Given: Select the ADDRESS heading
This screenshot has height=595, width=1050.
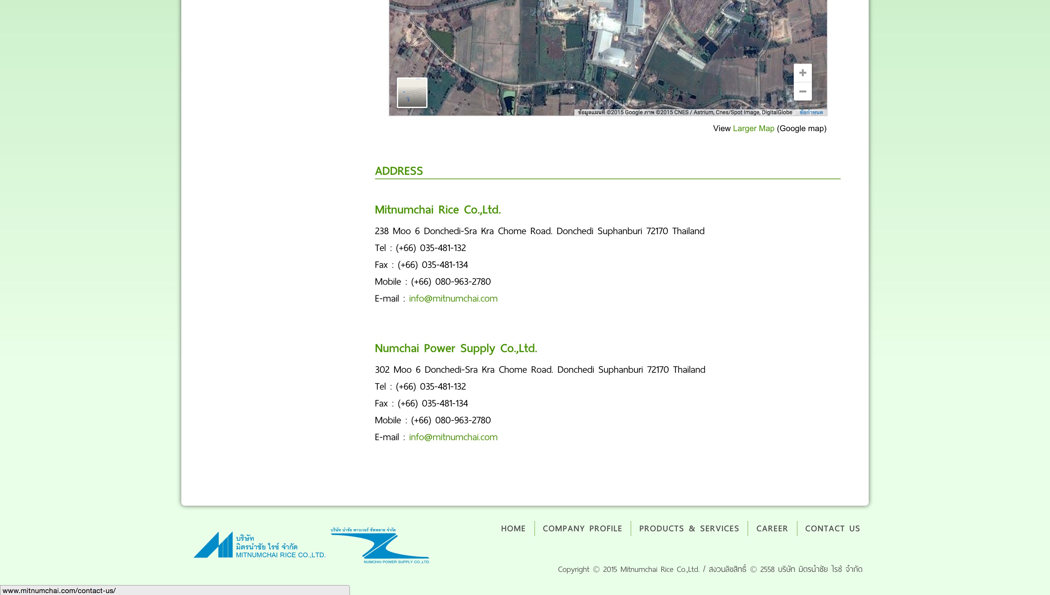Looking at the screenshot, I should click(399, 171).
